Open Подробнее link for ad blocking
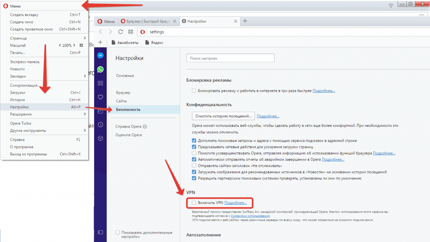Image resolution: width=430 pixels, height=242 pixels. click(x=324, y=90)
